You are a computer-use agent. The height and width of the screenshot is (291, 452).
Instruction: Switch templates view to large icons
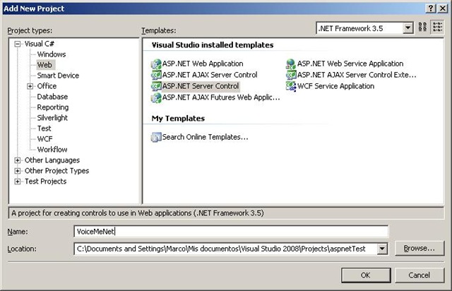pos(422,28)
